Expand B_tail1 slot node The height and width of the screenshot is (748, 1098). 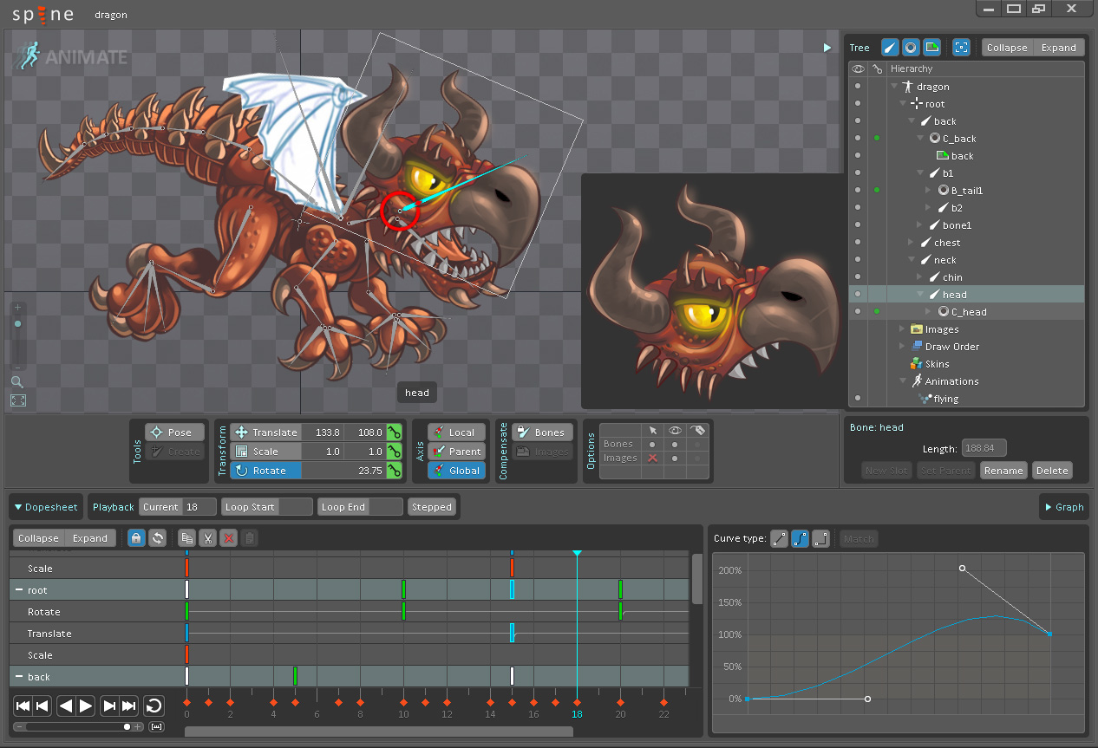point(929,190)
